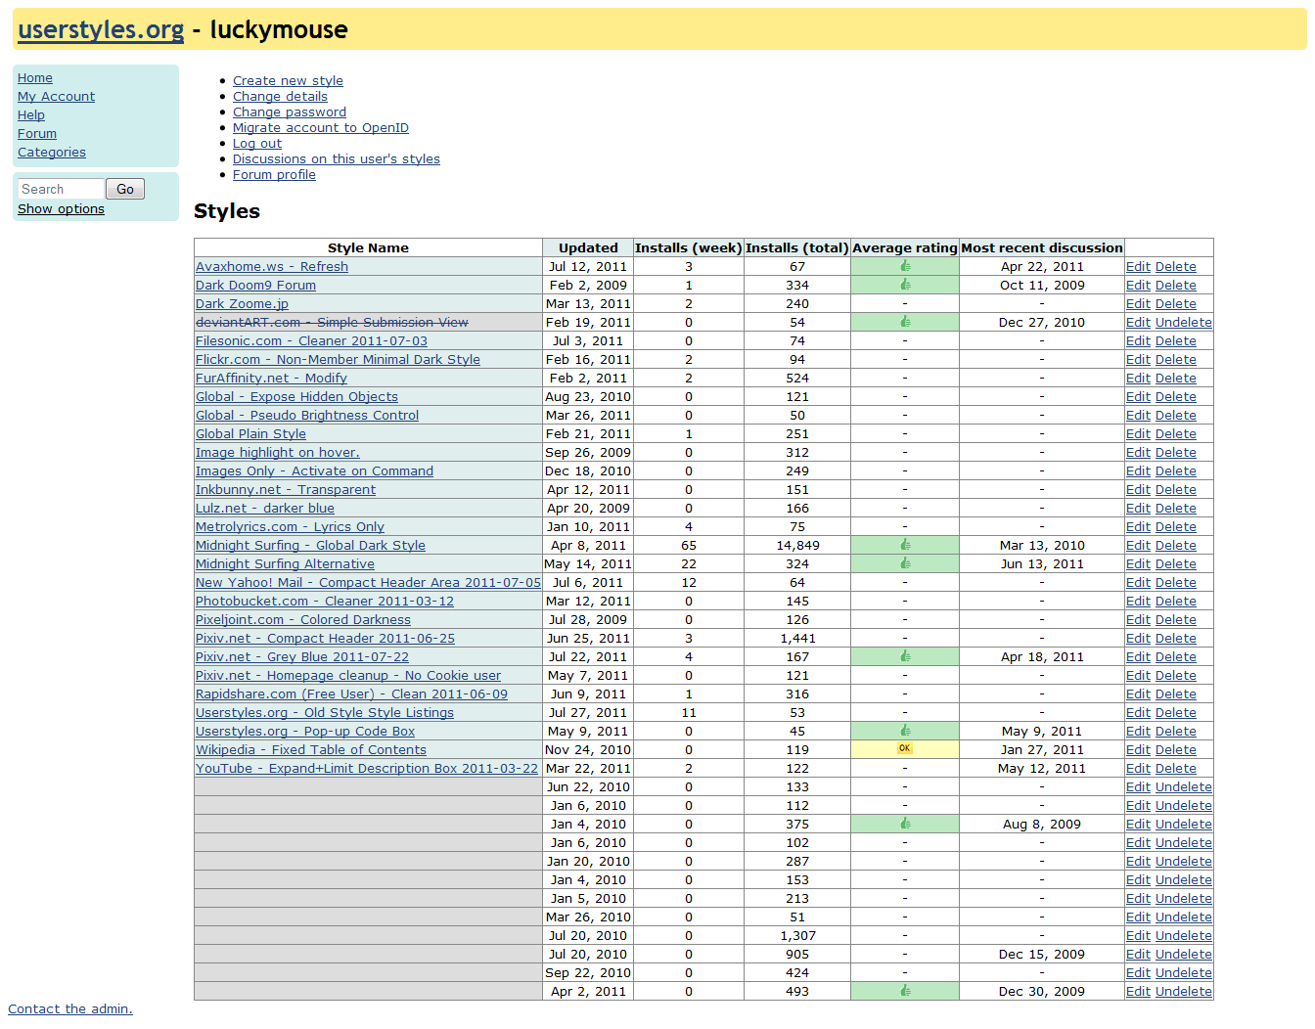Open Lulz.net - darker blue style
This screenshot has width=1315, height=1029.
pos(265,508)
